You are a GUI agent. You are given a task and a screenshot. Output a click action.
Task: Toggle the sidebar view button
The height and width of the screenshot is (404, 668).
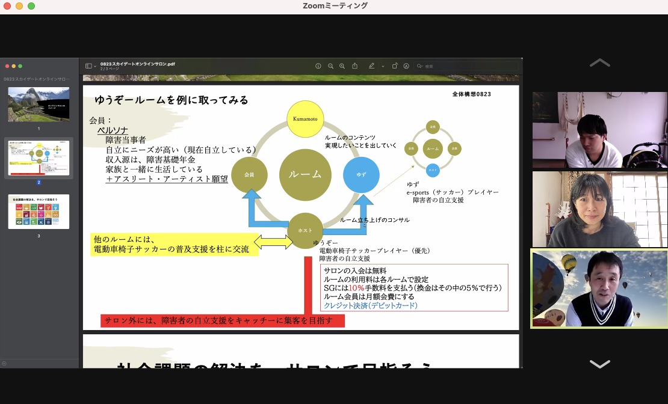pyautogui.click(x=88, y=66)
